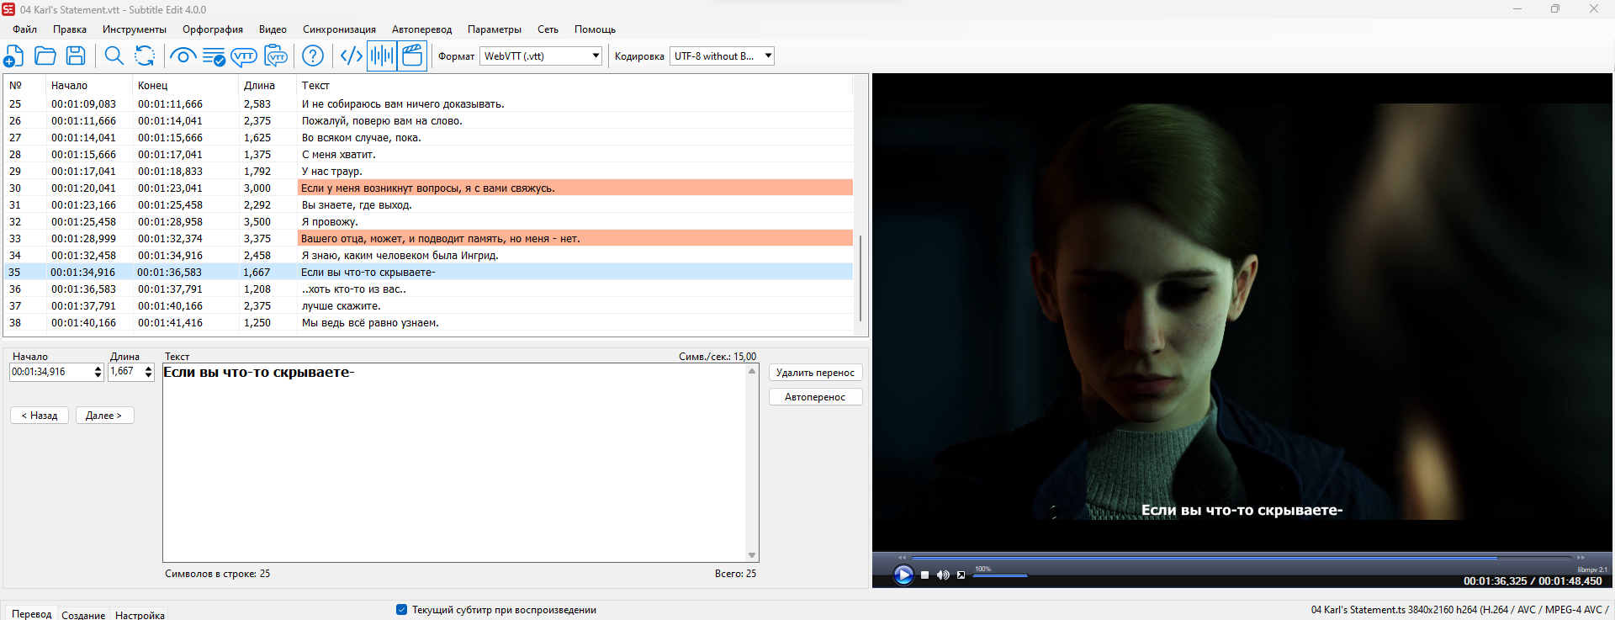The height and width of the screenshot is (620, 1615).
Task: Go to next subtitle with Далее
Action: point(104,416)
